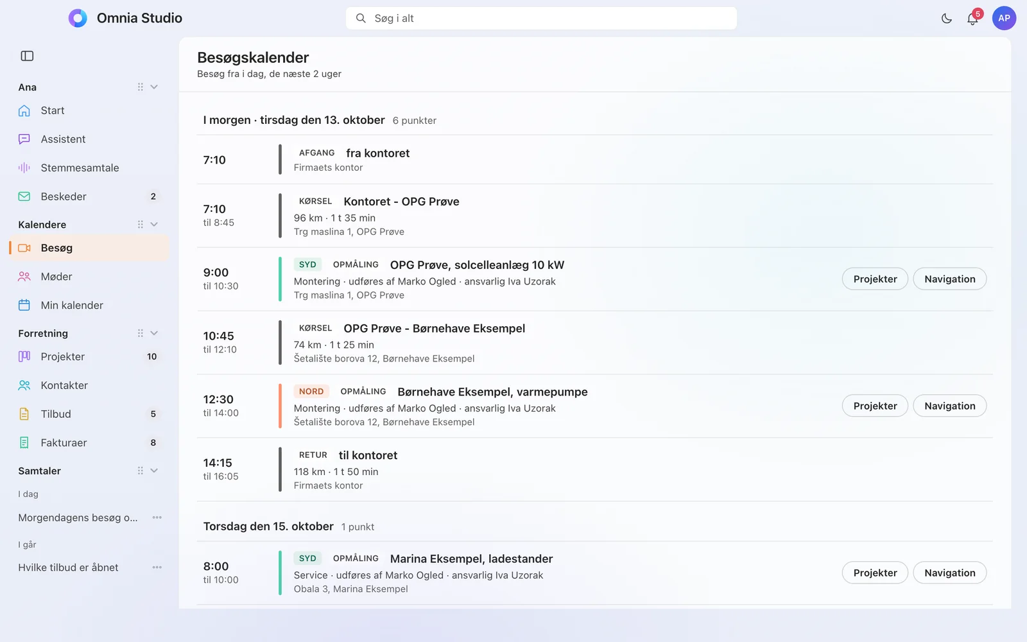Select 'Kontoret - OPG Prøve' drive entry

594,216
